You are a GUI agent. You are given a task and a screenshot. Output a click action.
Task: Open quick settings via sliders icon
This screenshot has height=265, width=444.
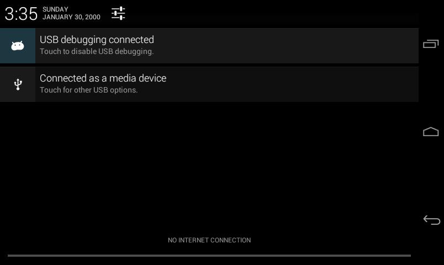(x=118, y=13)
